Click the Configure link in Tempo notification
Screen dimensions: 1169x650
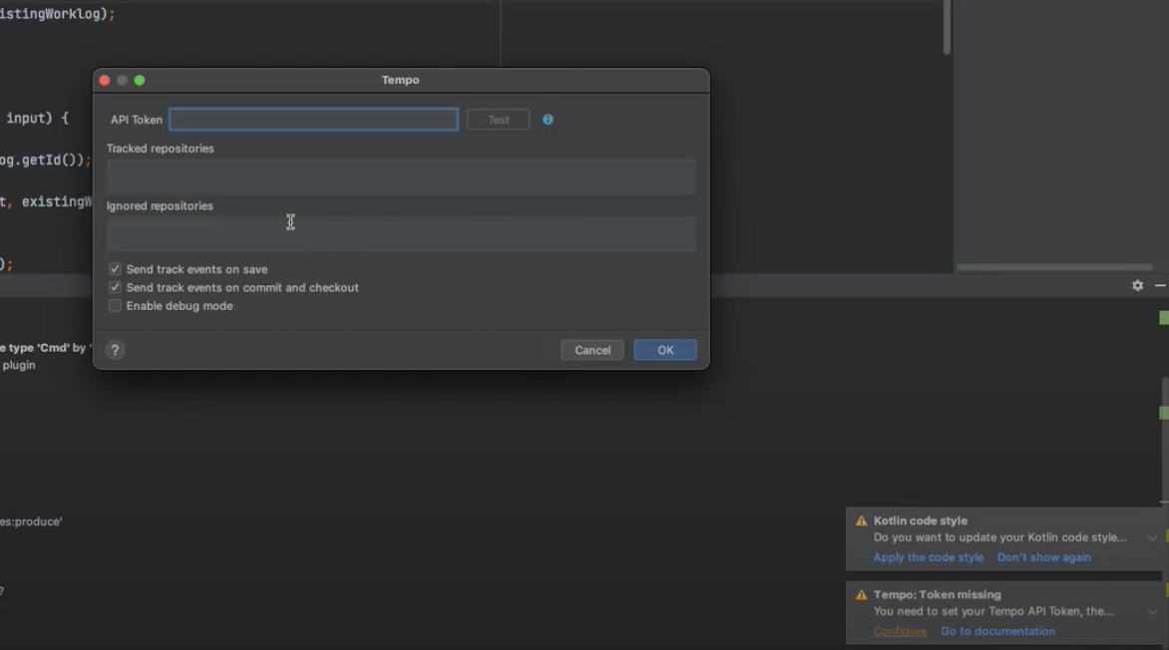(899, 631)
